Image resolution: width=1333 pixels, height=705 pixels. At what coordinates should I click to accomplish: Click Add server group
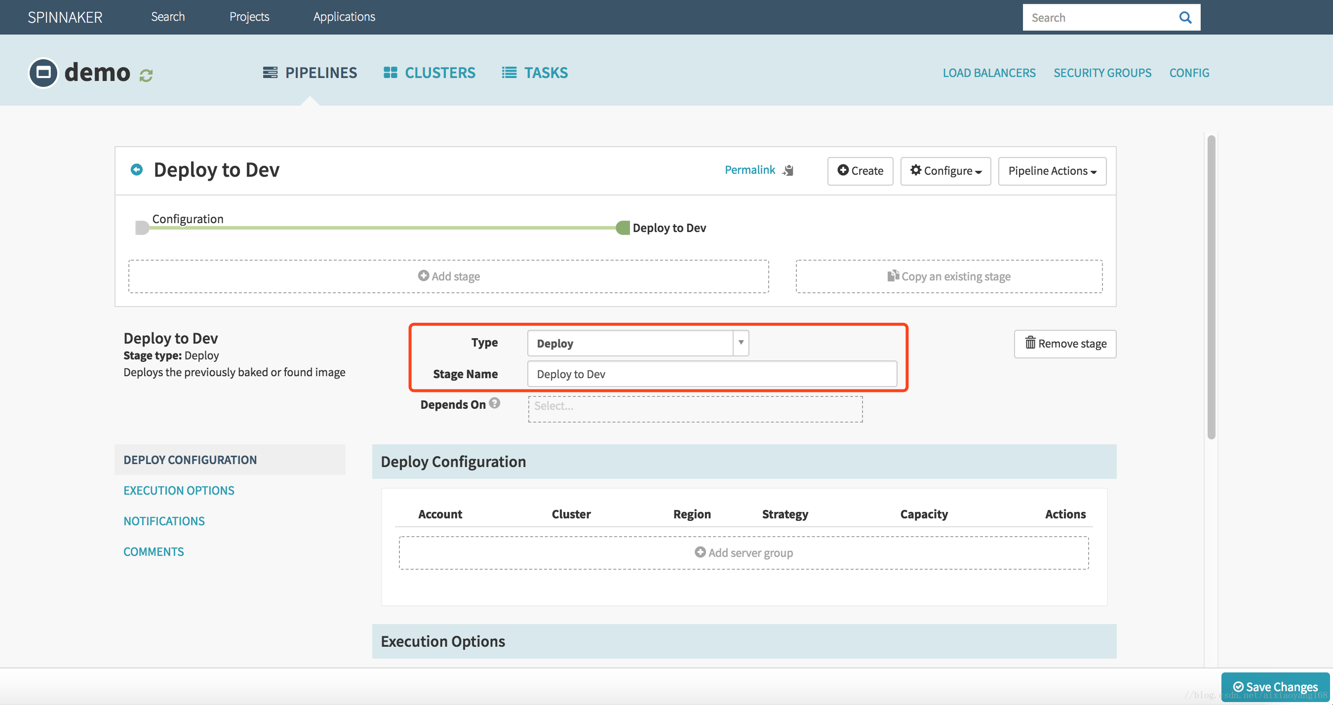click(744, 553)
